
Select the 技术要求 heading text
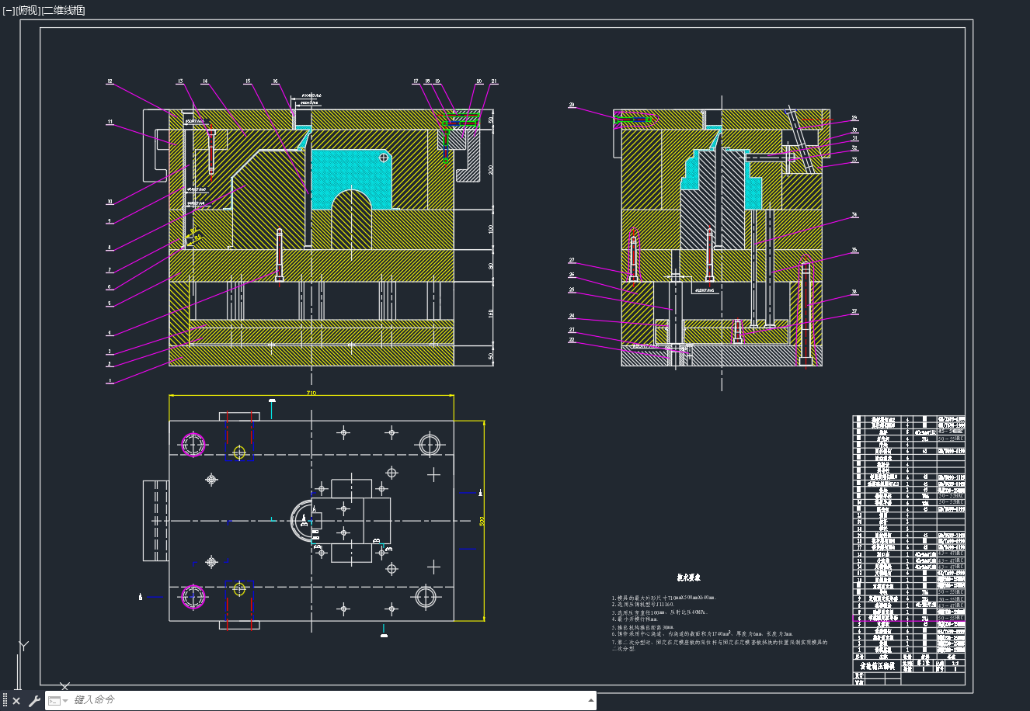[x=688, y=577]
